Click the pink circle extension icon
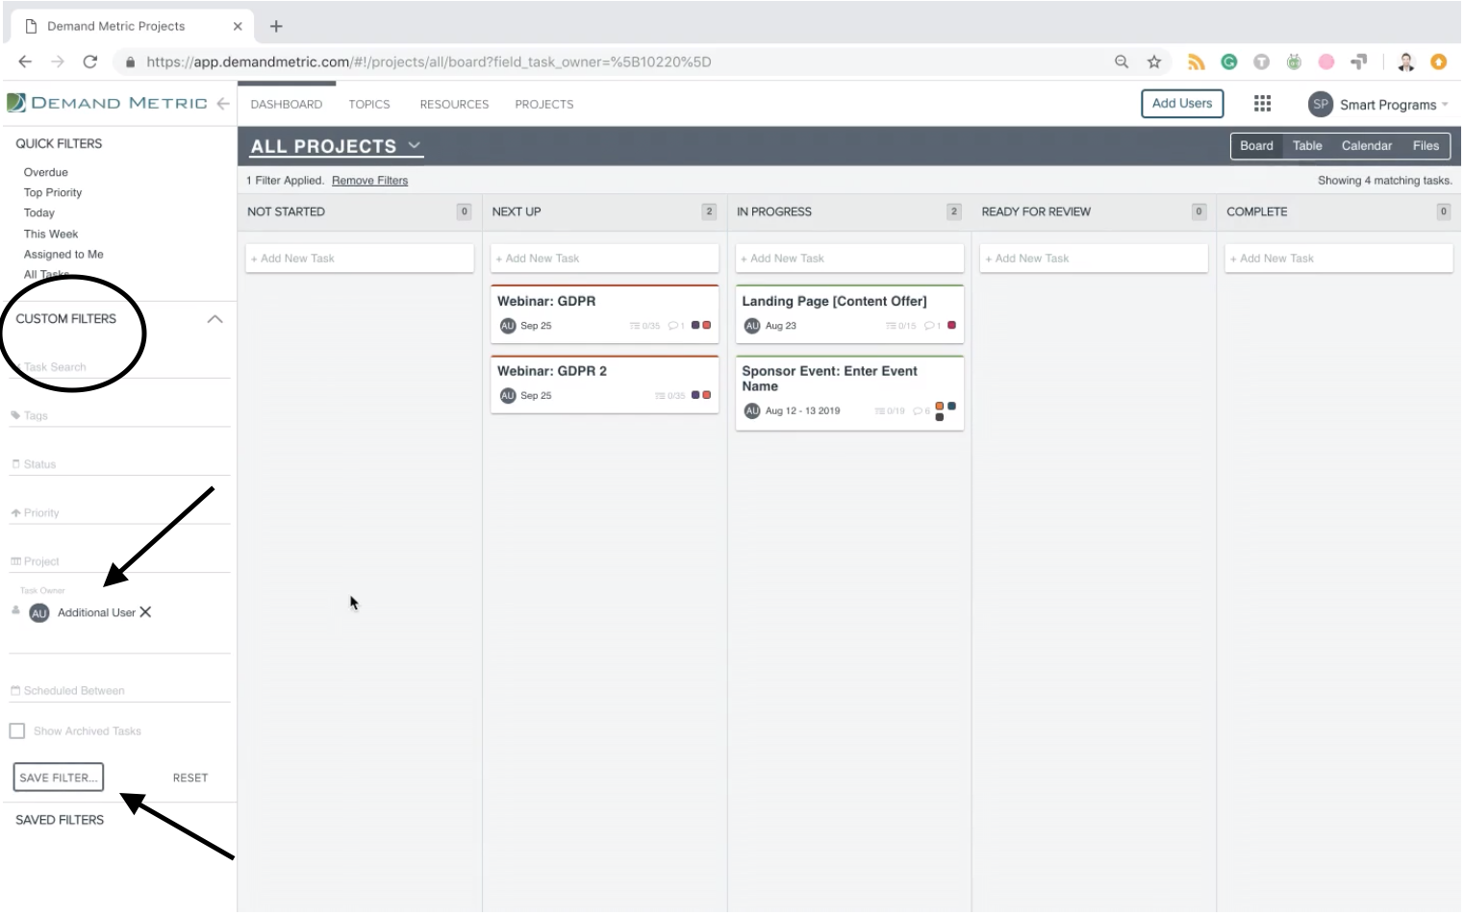Image resolution: width=1464 pixels, height=915 pixels. point(1326,62)
